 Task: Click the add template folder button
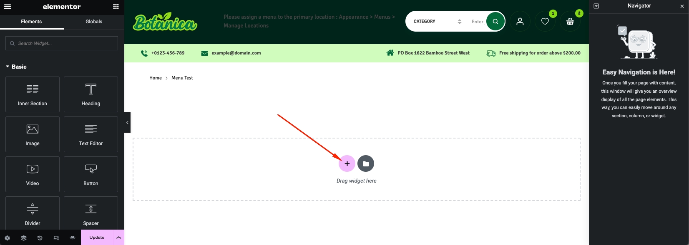[366, 164]
